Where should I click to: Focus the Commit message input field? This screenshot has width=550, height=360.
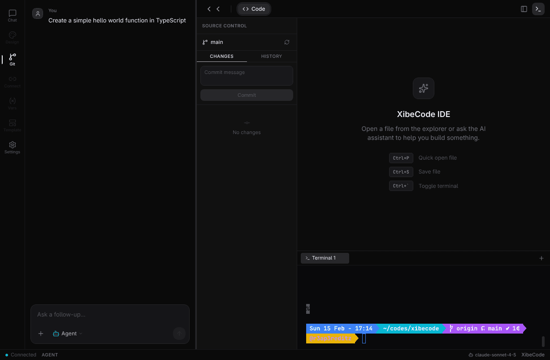[x=247, y=76]
